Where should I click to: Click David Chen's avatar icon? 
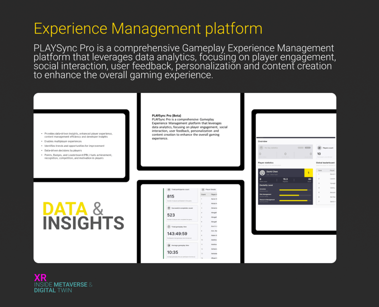262,173
